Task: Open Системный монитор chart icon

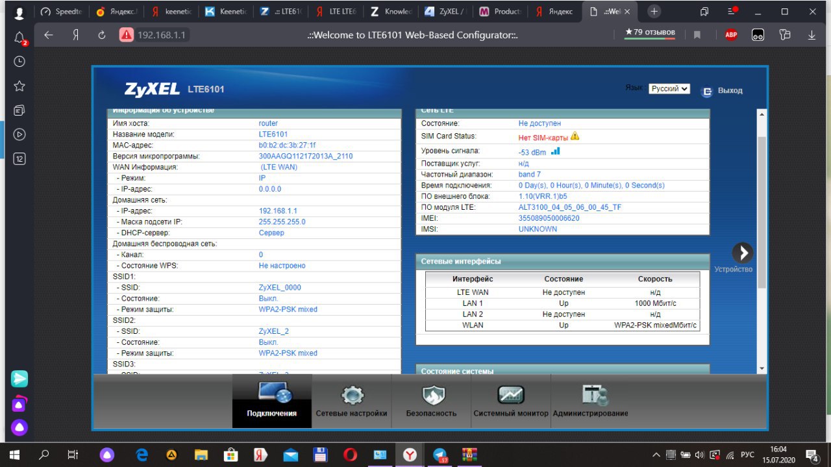Action: click(x=511, y=394)
